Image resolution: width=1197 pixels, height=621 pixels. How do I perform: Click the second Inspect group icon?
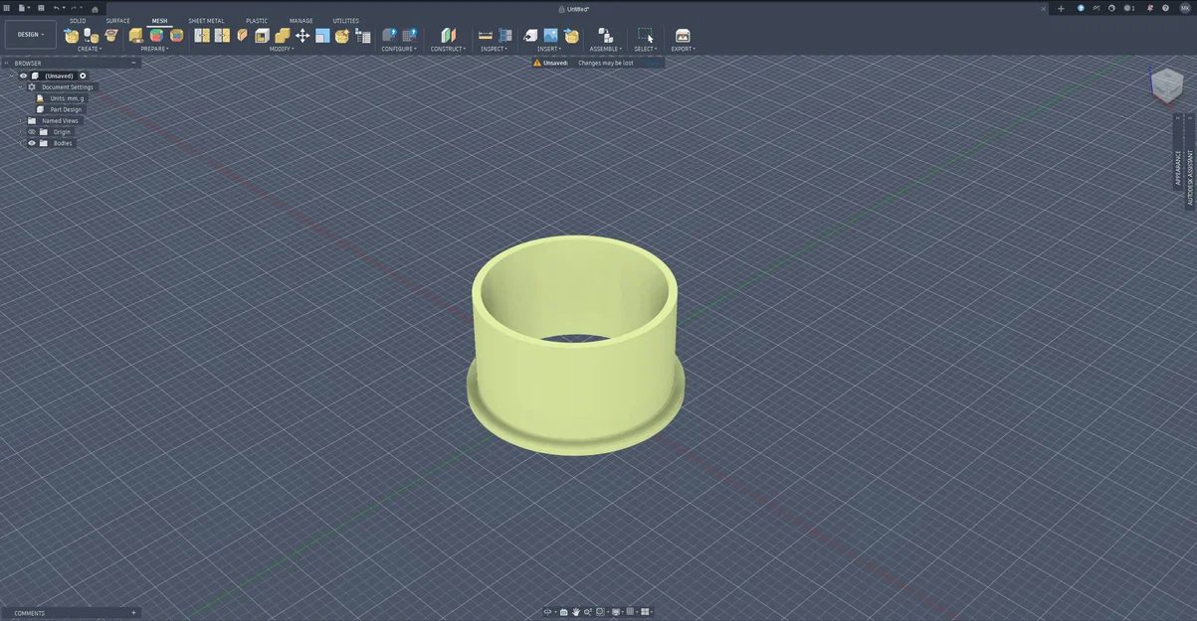click(x=505, y=36)
